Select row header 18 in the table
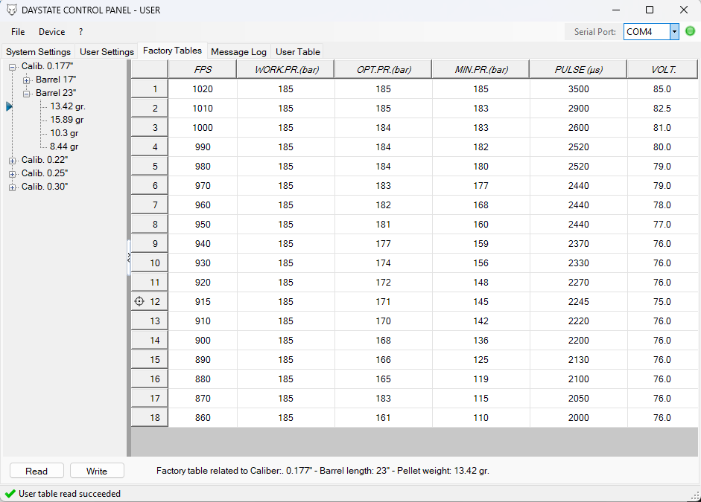Image resolution: width=701 pixels, height=502 pixels. [150, 418]
